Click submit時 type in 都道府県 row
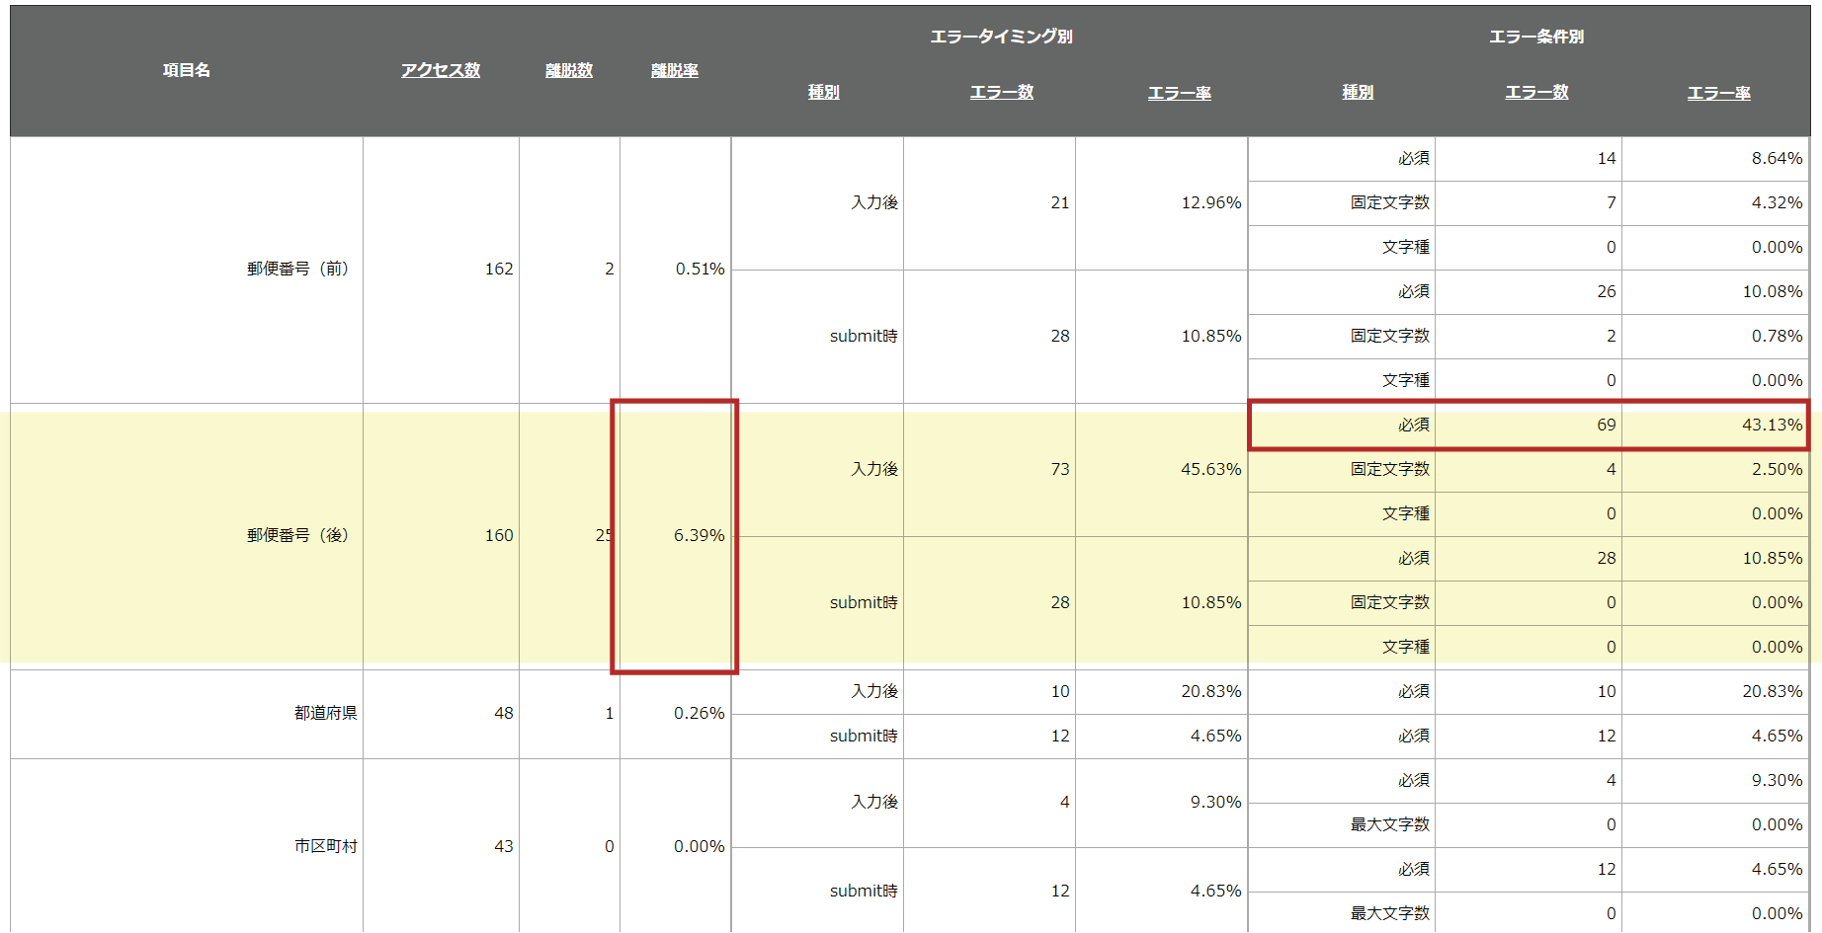Viewport: 1822px width, 933px height. coord(864,736)
